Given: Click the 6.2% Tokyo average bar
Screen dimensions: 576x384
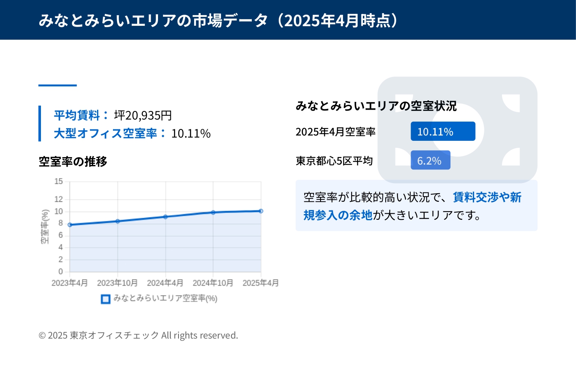Looking at the screenshot, I should (430, 160).
